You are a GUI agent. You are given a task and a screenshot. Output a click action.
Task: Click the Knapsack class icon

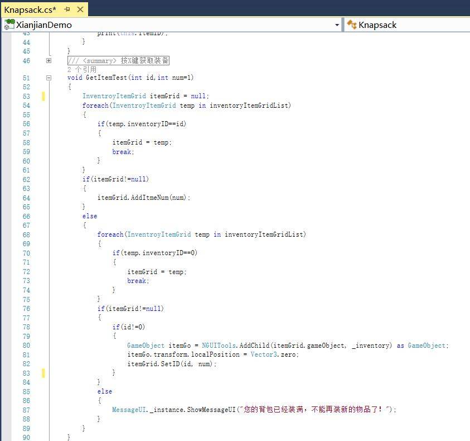[x=352, y=25]
